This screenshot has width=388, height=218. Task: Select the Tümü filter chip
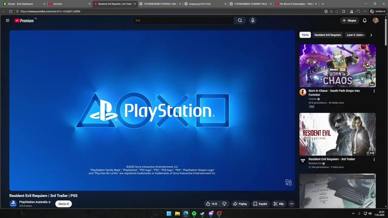coord(305,35)
